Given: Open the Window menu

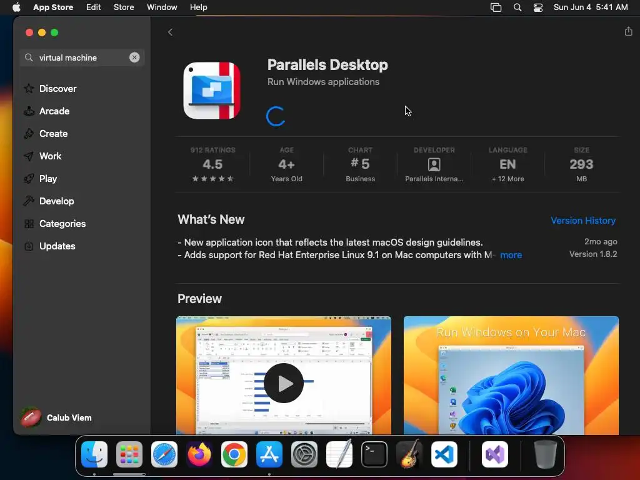Looking at the screenshot, I should (x=162, y=7).
